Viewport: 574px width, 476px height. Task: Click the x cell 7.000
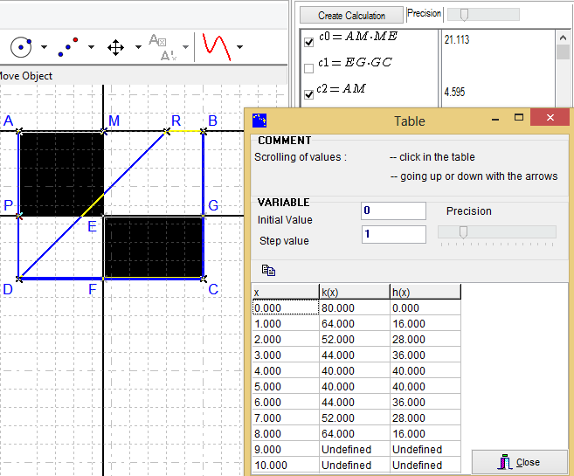click(x=286, y=417)
